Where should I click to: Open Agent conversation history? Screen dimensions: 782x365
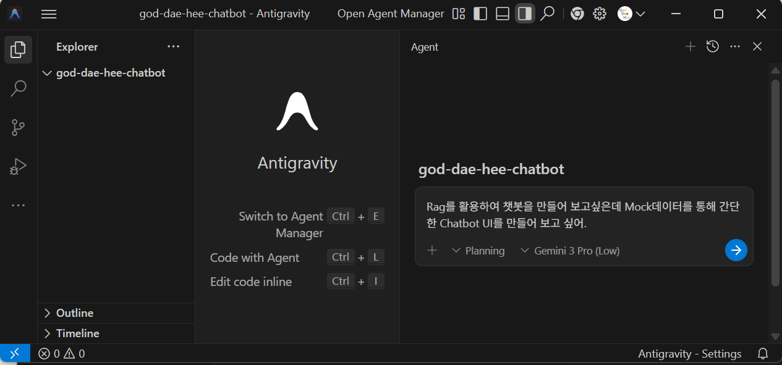tap(713, 47)
